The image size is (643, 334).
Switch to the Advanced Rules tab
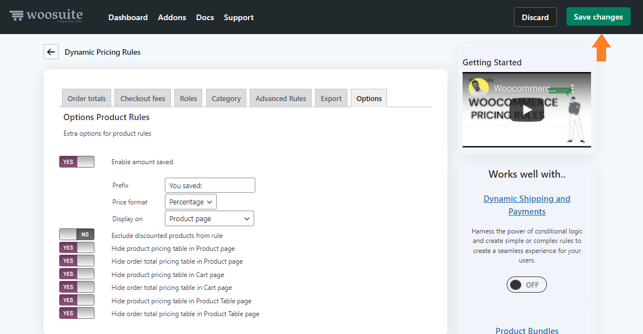point(280,98)
